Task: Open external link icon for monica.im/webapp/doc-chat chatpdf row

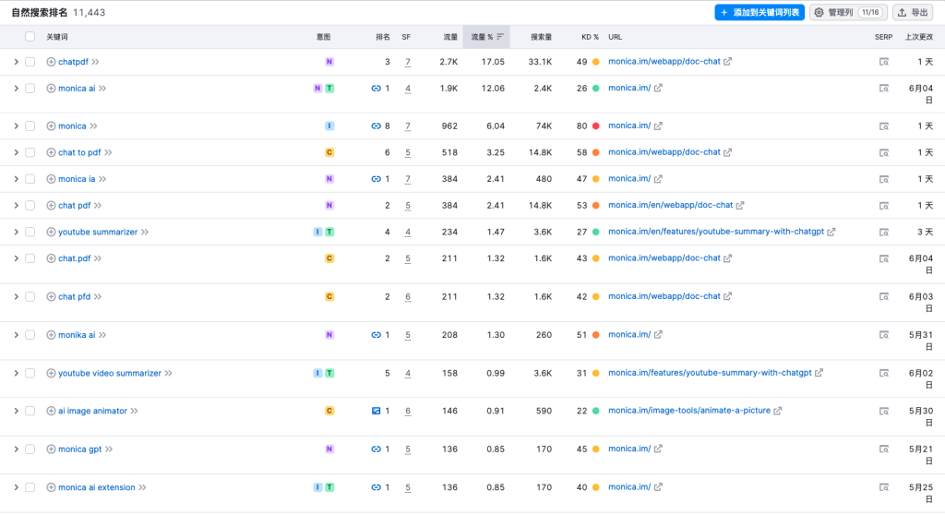Action: point(727,62)
